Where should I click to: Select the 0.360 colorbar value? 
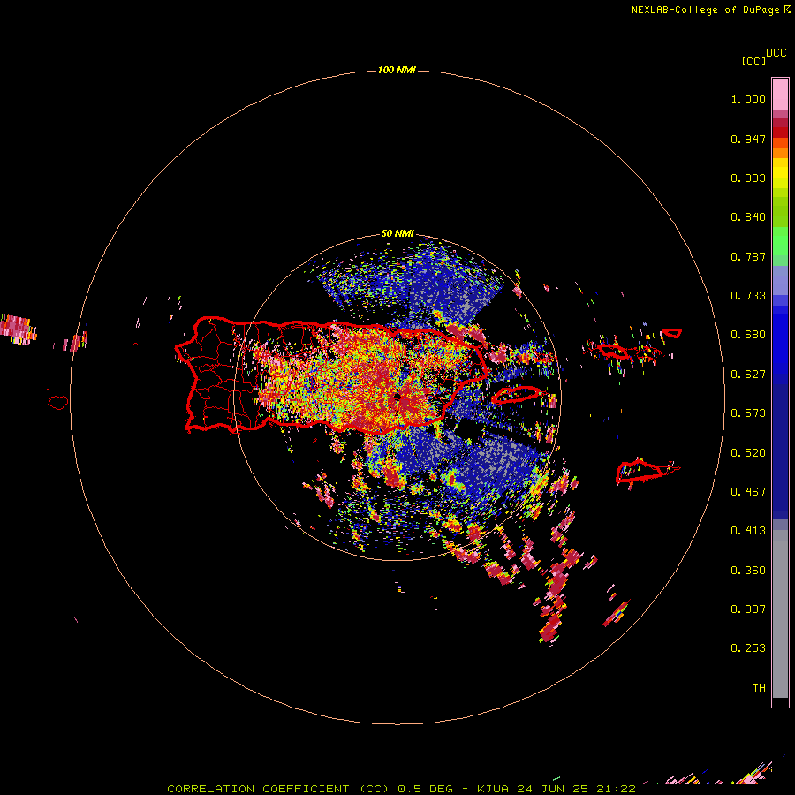pos(748,570)
